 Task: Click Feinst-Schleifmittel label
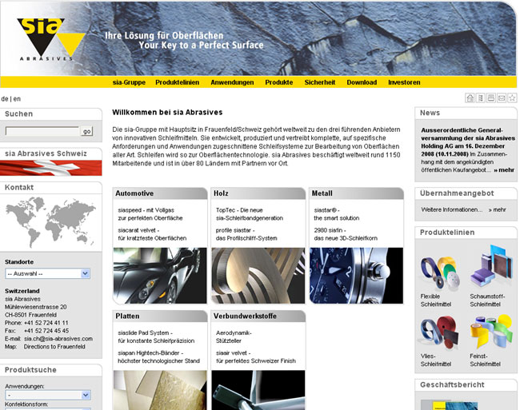pos(485,360)
